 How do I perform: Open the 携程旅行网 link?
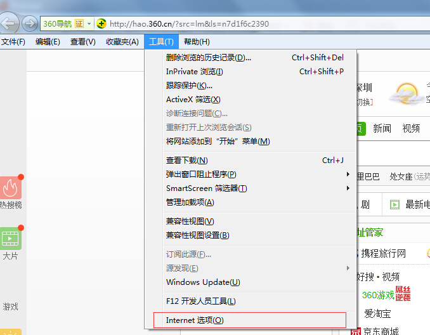pyautogui.click(x=383, y=254)
